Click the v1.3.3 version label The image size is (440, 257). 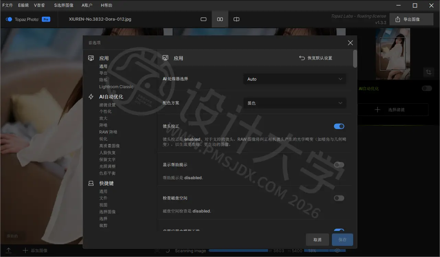coord(381,22)
